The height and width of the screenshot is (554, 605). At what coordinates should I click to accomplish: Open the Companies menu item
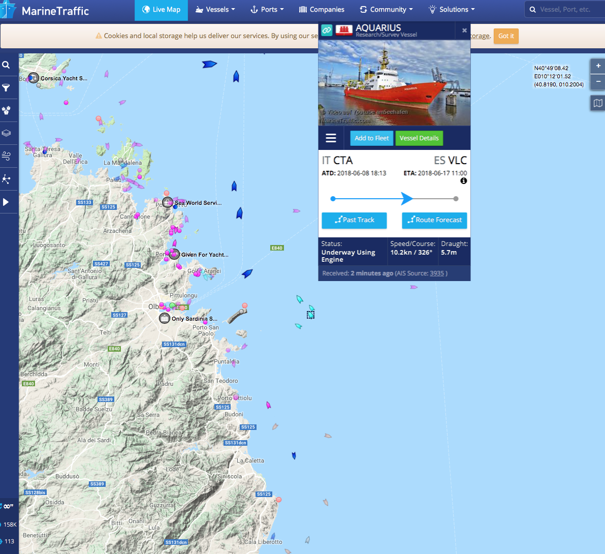tap(322, 10)
